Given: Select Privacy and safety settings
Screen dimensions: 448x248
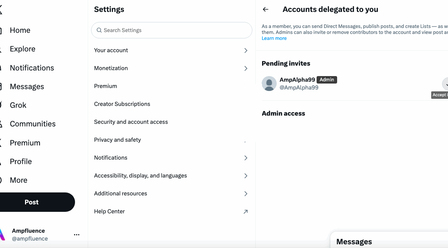Looking at the screenshot, I should click(118, 140).
